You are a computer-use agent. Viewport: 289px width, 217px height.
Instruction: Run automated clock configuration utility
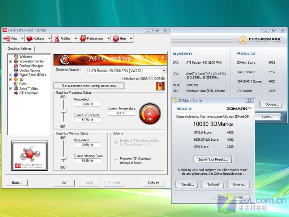coord(89,86)
